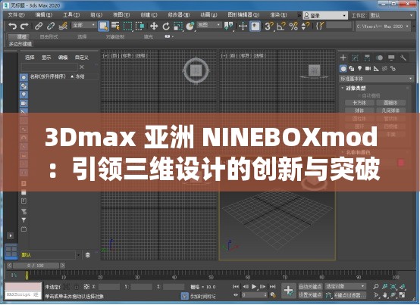Select the Rotate tool
The height and width of the screenshot is (305, 420).
[x=166, y=26]
